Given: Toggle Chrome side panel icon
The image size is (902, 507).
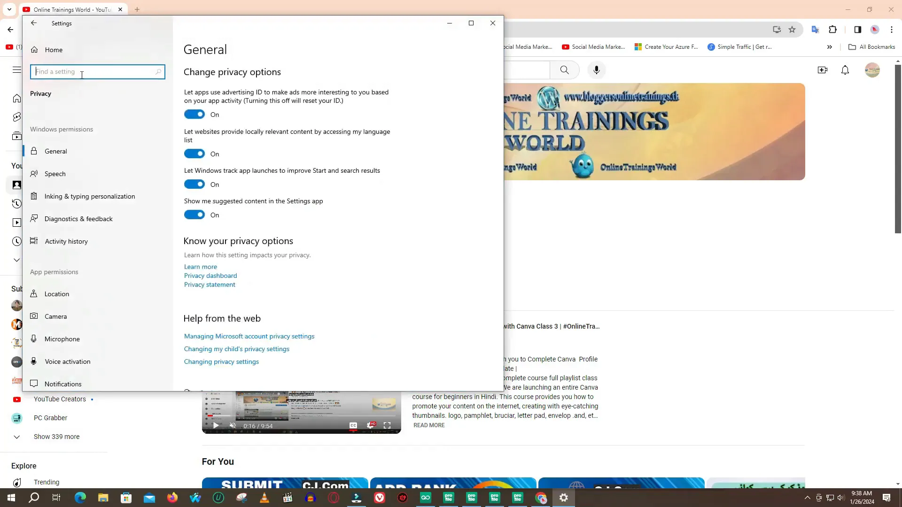Looking at the screenshot, I should [857, 30].
